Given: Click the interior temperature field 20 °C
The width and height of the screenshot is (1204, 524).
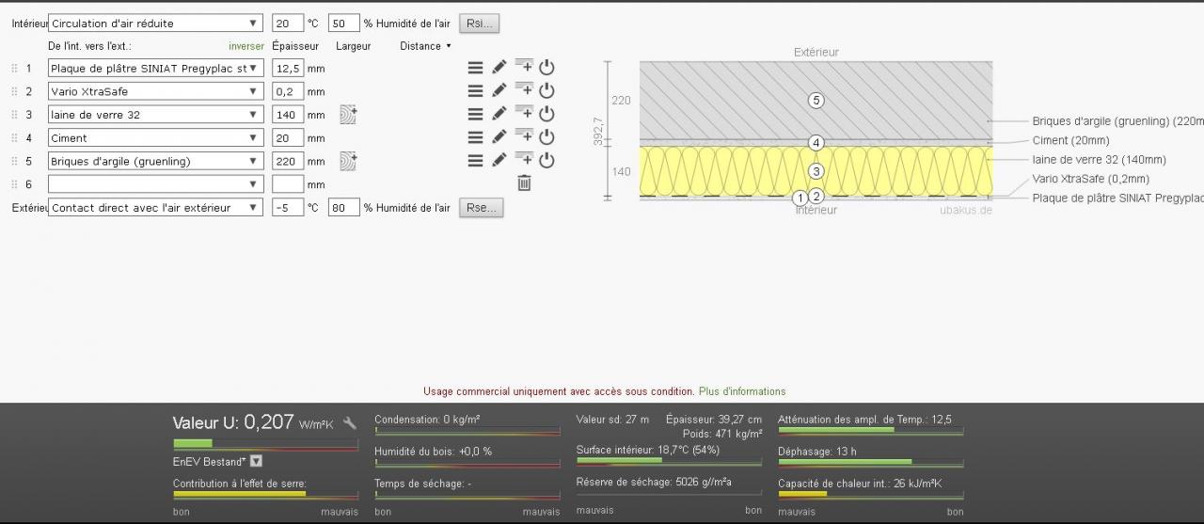Looking at the screenshot, I should [288, 24].
